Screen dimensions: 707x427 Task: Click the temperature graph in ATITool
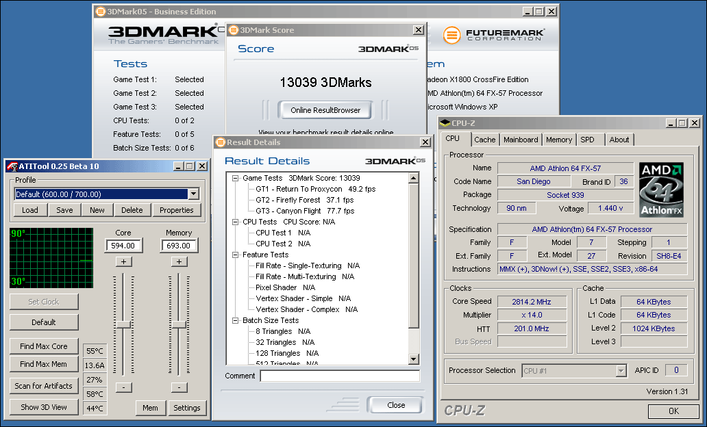[x=51, y=258]
